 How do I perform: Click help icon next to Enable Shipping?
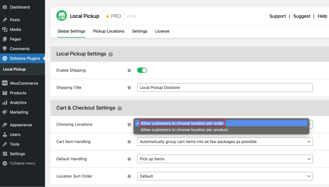(x=129, y=70)
